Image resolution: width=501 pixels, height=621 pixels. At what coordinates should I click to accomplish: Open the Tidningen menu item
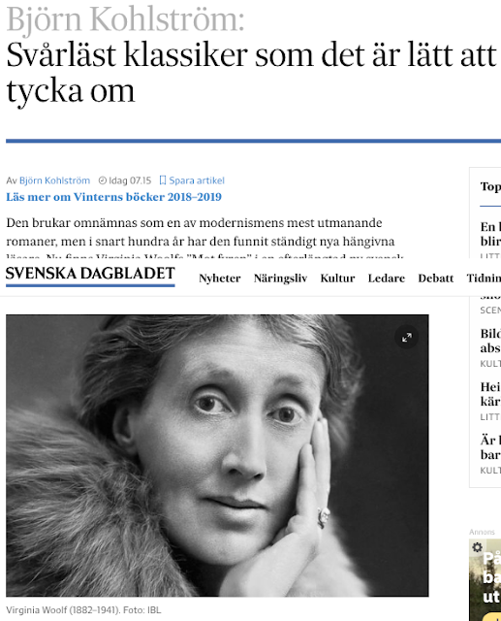click(x=484, y=278)
